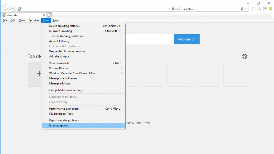Click the web search button
This screenshot has width=274, height=154.
tap(187, 39)
